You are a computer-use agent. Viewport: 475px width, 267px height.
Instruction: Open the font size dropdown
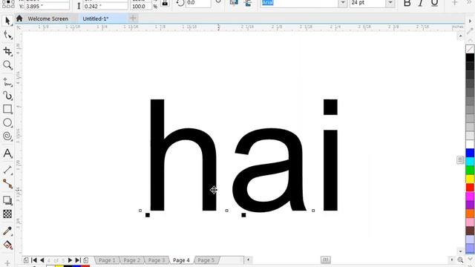(x=390, y=3)
